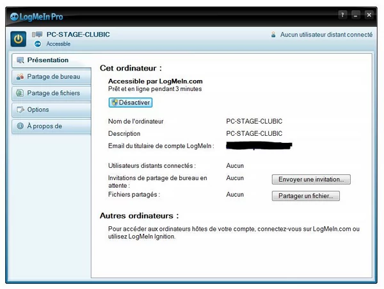The height and width of the screenshot is (289, 384).
Task: Click the 'Nom de l'ordinateur' label
Action: [x=136, y=121]
